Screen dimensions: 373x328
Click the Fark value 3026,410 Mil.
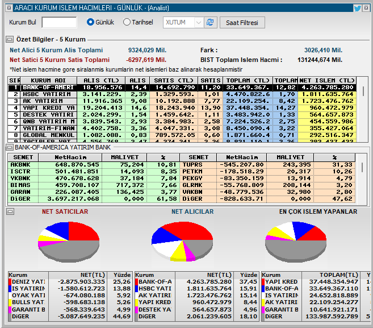click(323, 50)
